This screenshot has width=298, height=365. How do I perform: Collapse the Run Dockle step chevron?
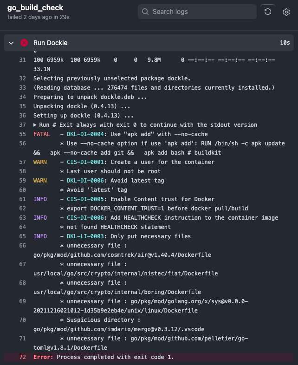pos(11,43)
